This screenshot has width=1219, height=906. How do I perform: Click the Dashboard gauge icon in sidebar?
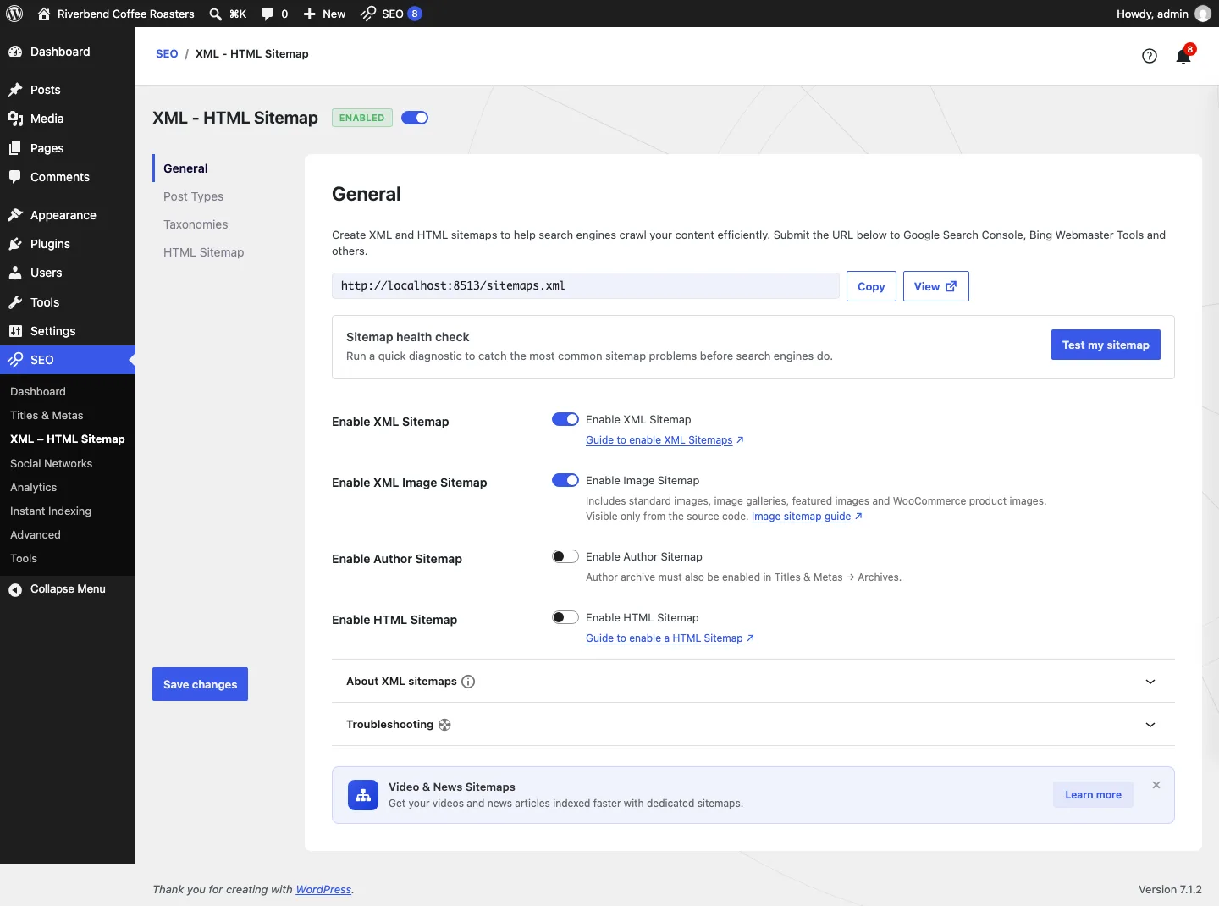point(15,52)
